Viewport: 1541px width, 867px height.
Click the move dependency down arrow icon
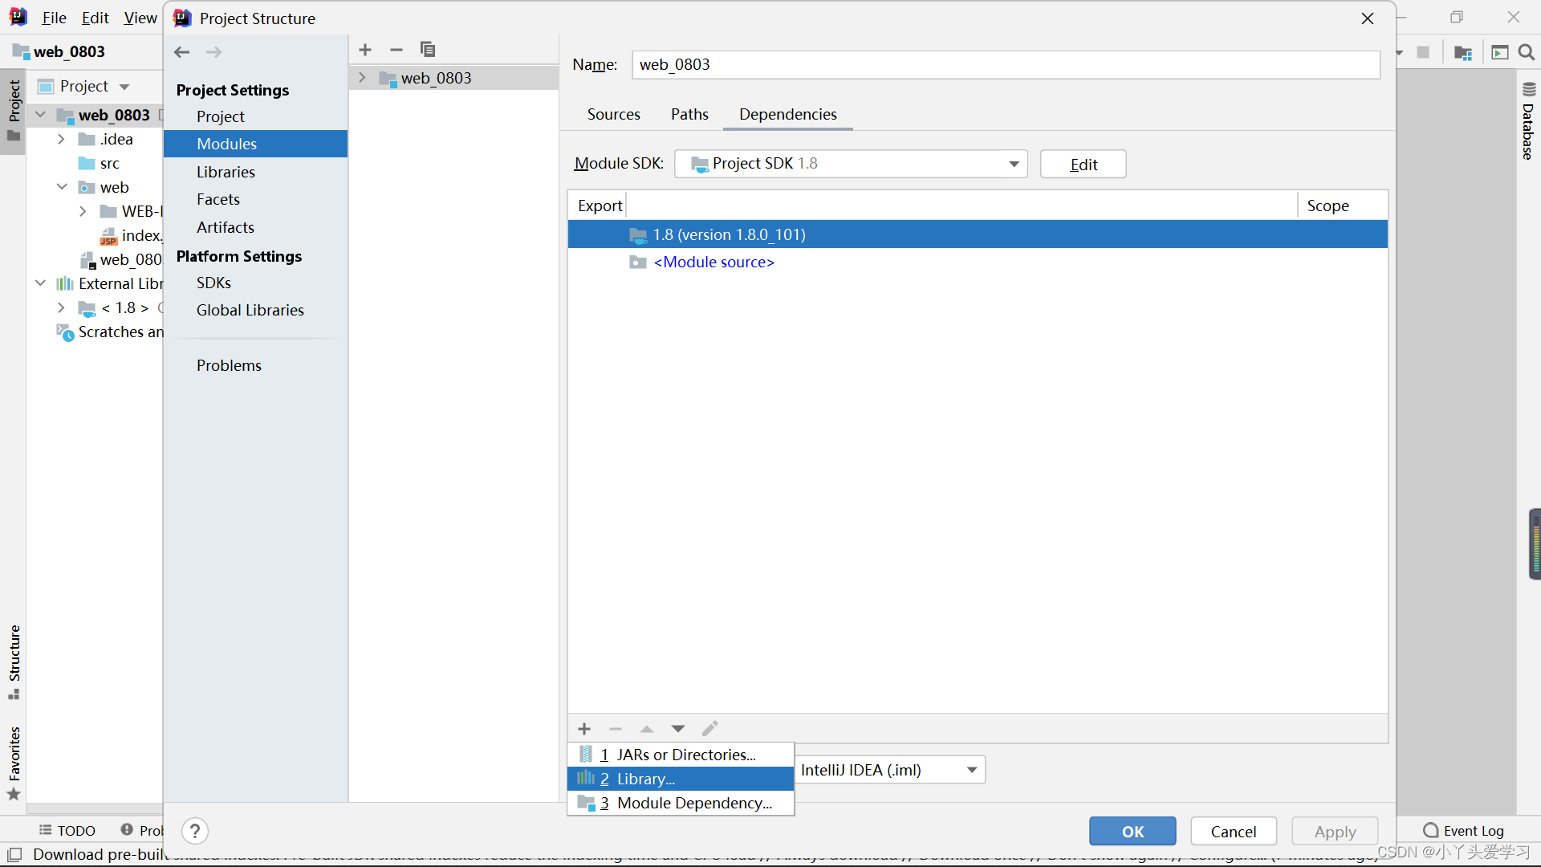(677, 728)
